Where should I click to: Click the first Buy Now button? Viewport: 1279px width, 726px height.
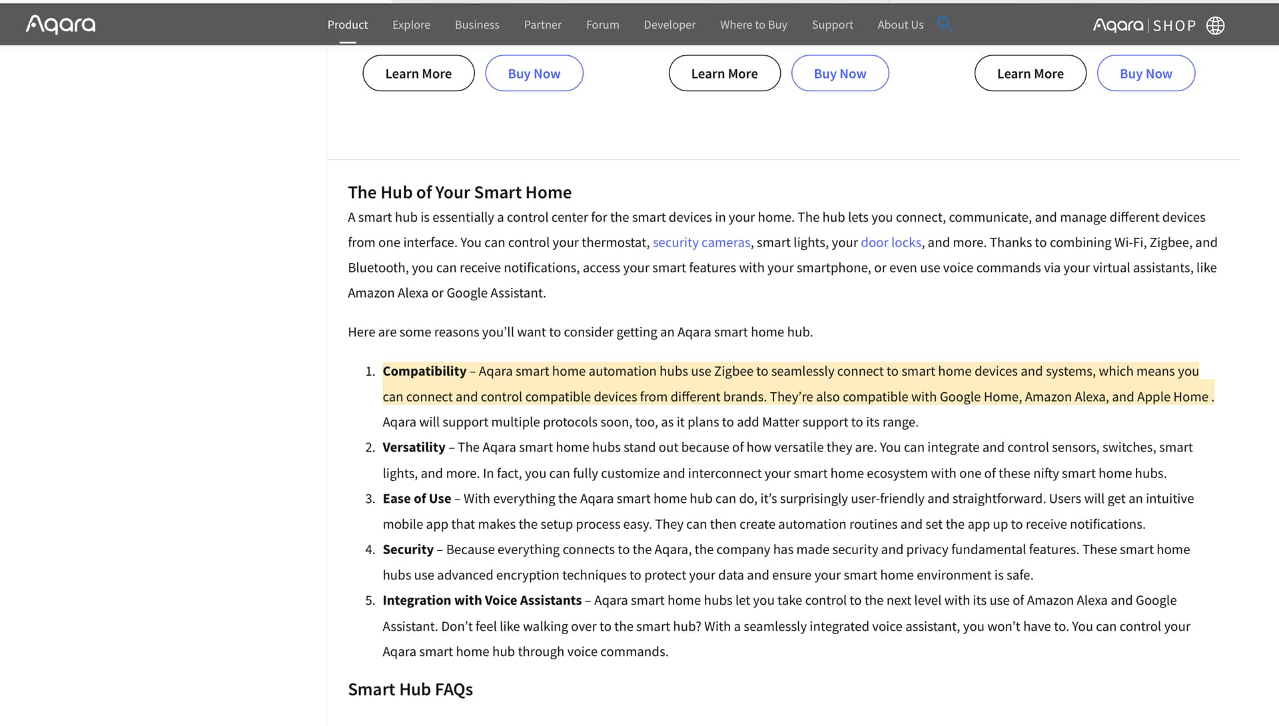pyautogui.click(x=534, y=73)
